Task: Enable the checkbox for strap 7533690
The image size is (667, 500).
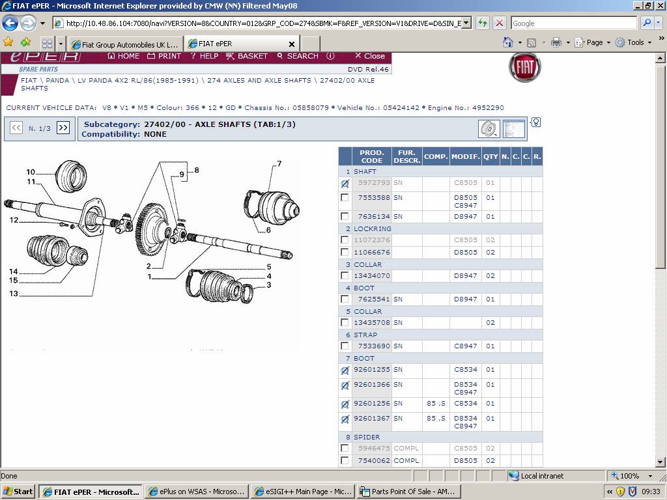Action: tap(345, 346)
